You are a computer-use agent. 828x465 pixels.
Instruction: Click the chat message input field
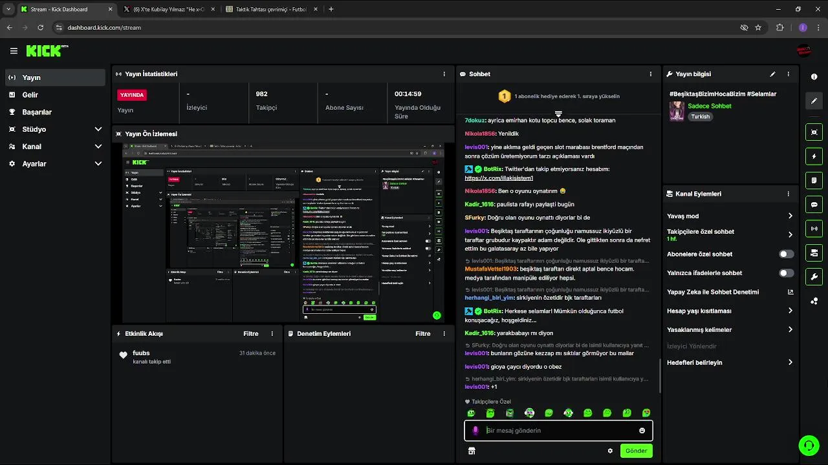pos(558,431)
